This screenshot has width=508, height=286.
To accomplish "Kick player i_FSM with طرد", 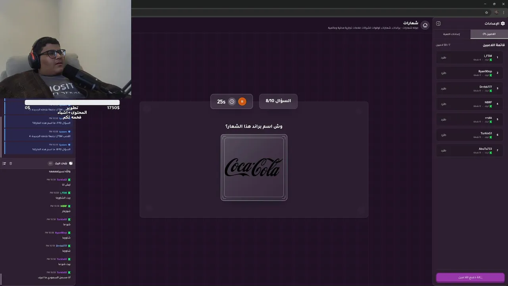I will pyautogui.click(x=444, y=58).
